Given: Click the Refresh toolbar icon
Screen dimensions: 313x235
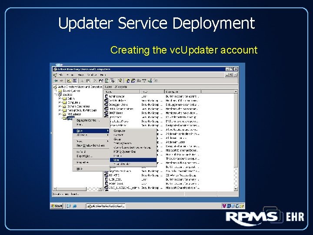Looking at the screenshot, I should 107,81.
